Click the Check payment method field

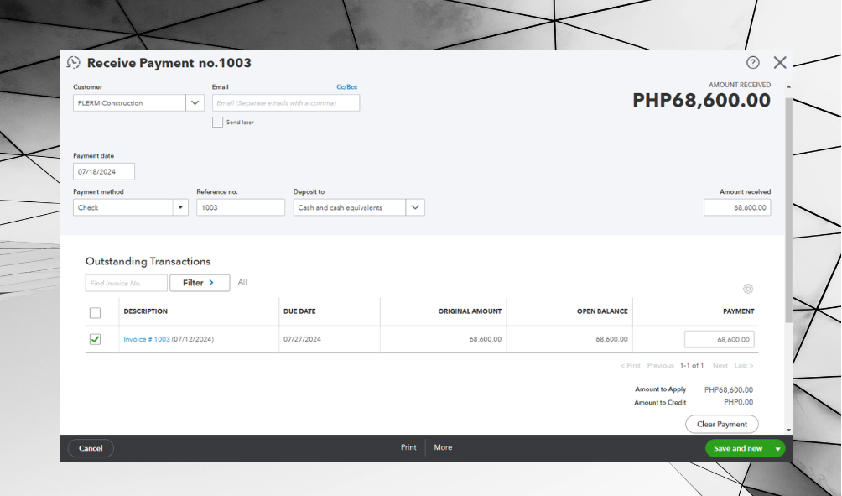coord(123,207)
